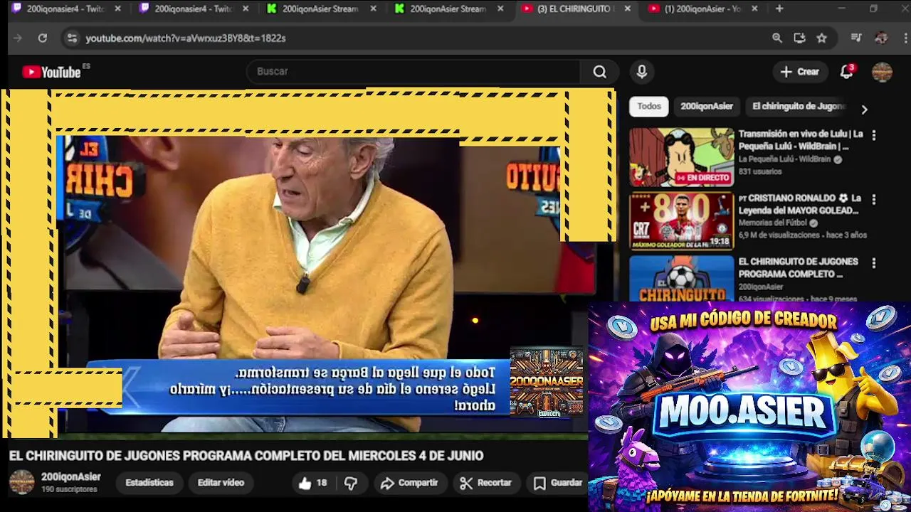This screenshot has width=911, height=512.
Task: Open the Chrome profile avatar
Action: pos(881,38)
